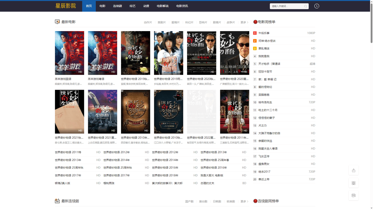Click the 最新连续剧 TV icon
This screenshot has width=373, height=210.
tap(57, 201)
